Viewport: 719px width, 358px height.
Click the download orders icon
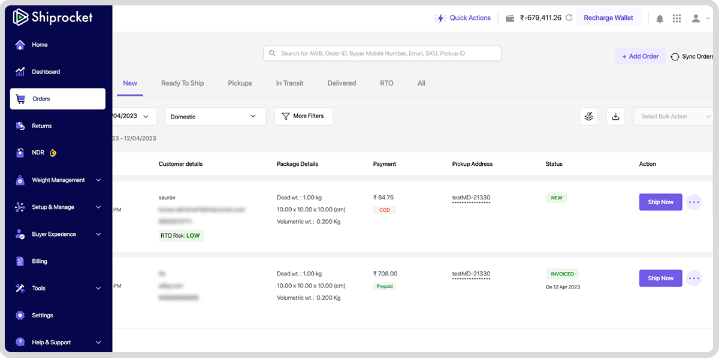pos(615,116)
